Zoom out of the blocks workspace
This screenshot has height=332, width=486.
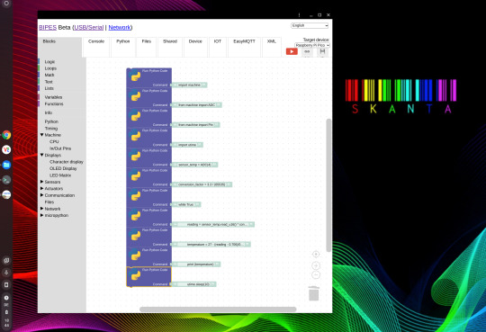pyautogui.click(x=316, y=274)
